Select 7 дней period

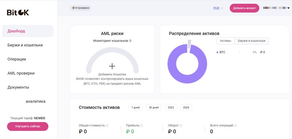pyautogui.click(x=135, y=108)
